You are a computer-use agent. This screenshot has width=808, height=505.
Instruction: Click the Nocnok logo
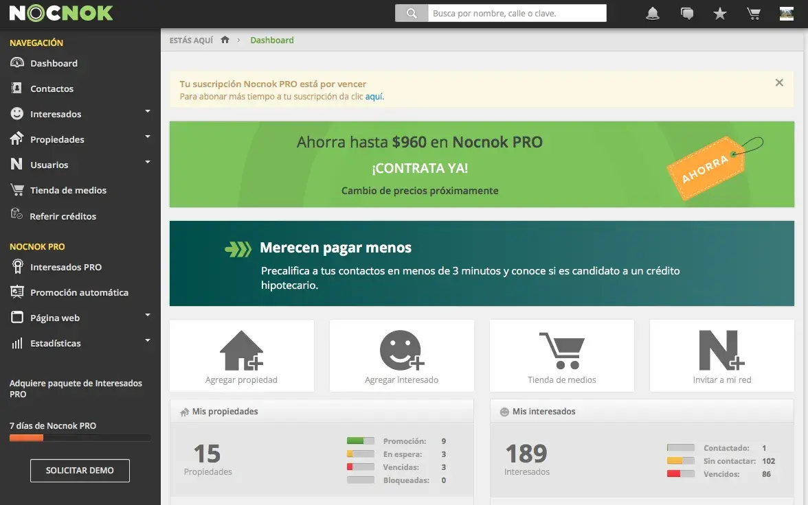(x=60, y=14)
